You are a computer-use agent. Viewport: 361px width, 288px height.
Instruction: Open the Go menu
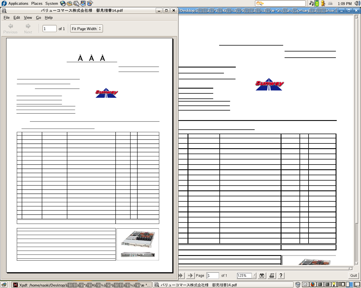click(x=38, y=17)
